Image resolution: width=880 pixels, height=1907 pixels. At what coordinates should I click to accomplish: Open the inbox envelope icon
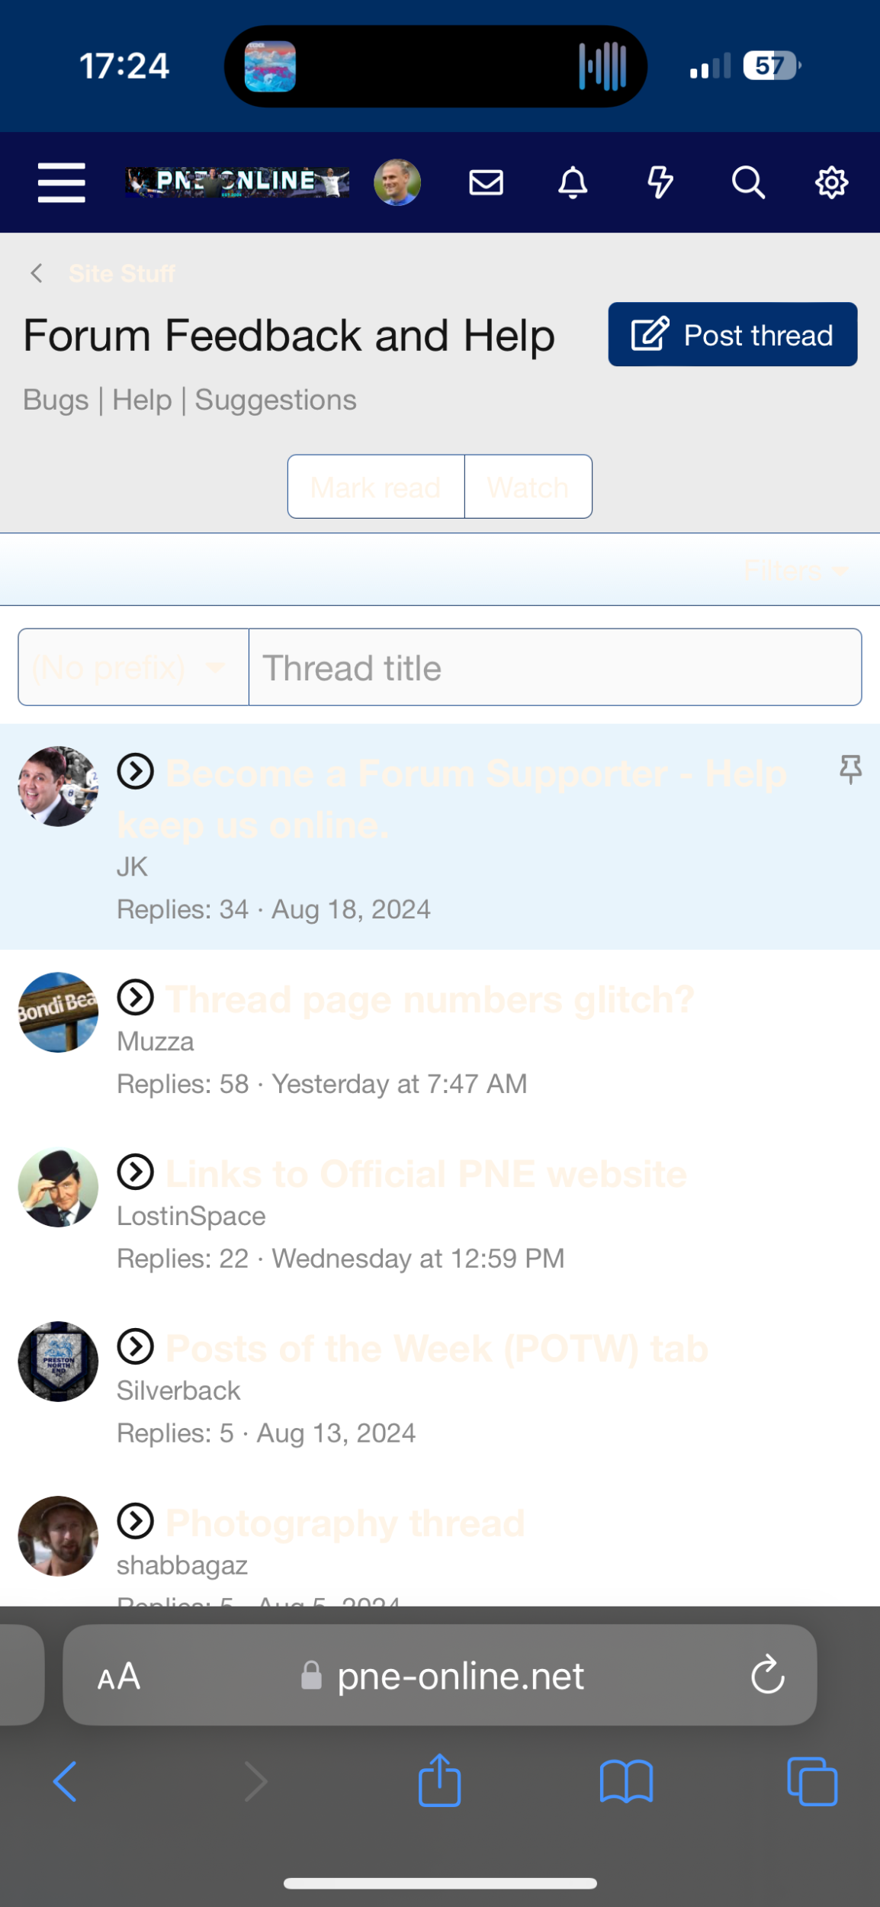point(486,183)
